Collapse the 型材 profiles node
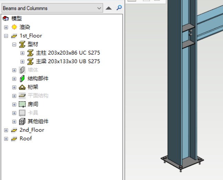Viewport: 223px width, 180px height. pyautogui.click(x=14, y=45)
